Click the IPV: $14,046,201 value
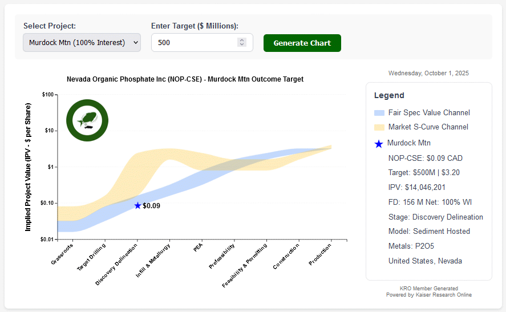The image size is (506, 312). [416, 188]
